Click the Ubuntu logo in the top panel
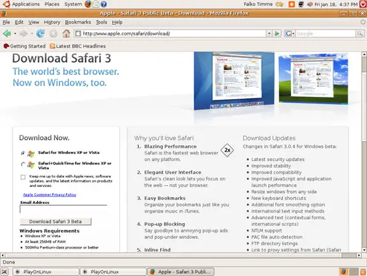 click(6, 4)
